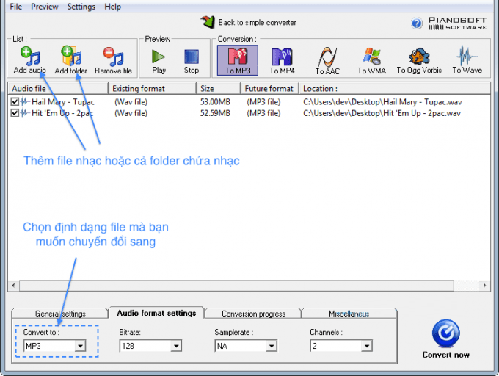Viewport: 499px width, 376px height.
Task: Open the Preview menu
Action: click(x=45, y=7)
